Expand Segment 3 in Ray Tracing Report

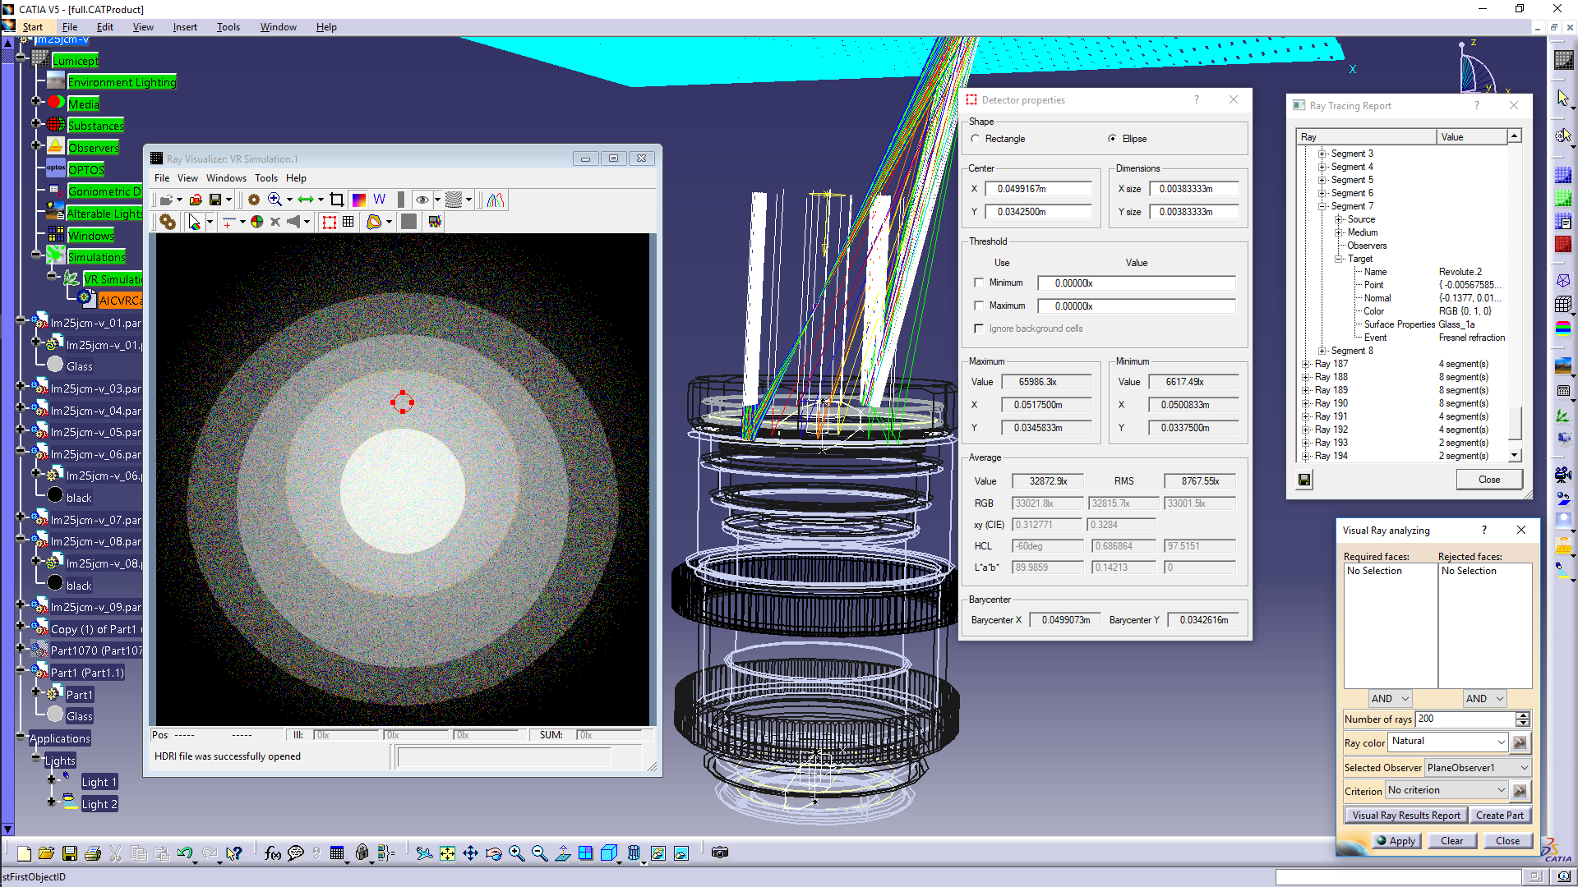point(1322,154)
